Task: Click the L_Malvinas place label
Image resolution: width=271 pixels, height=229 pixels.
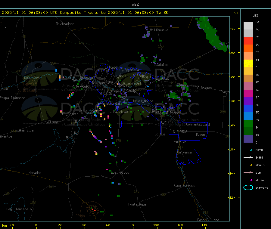Action: click(x=119, y=112)
